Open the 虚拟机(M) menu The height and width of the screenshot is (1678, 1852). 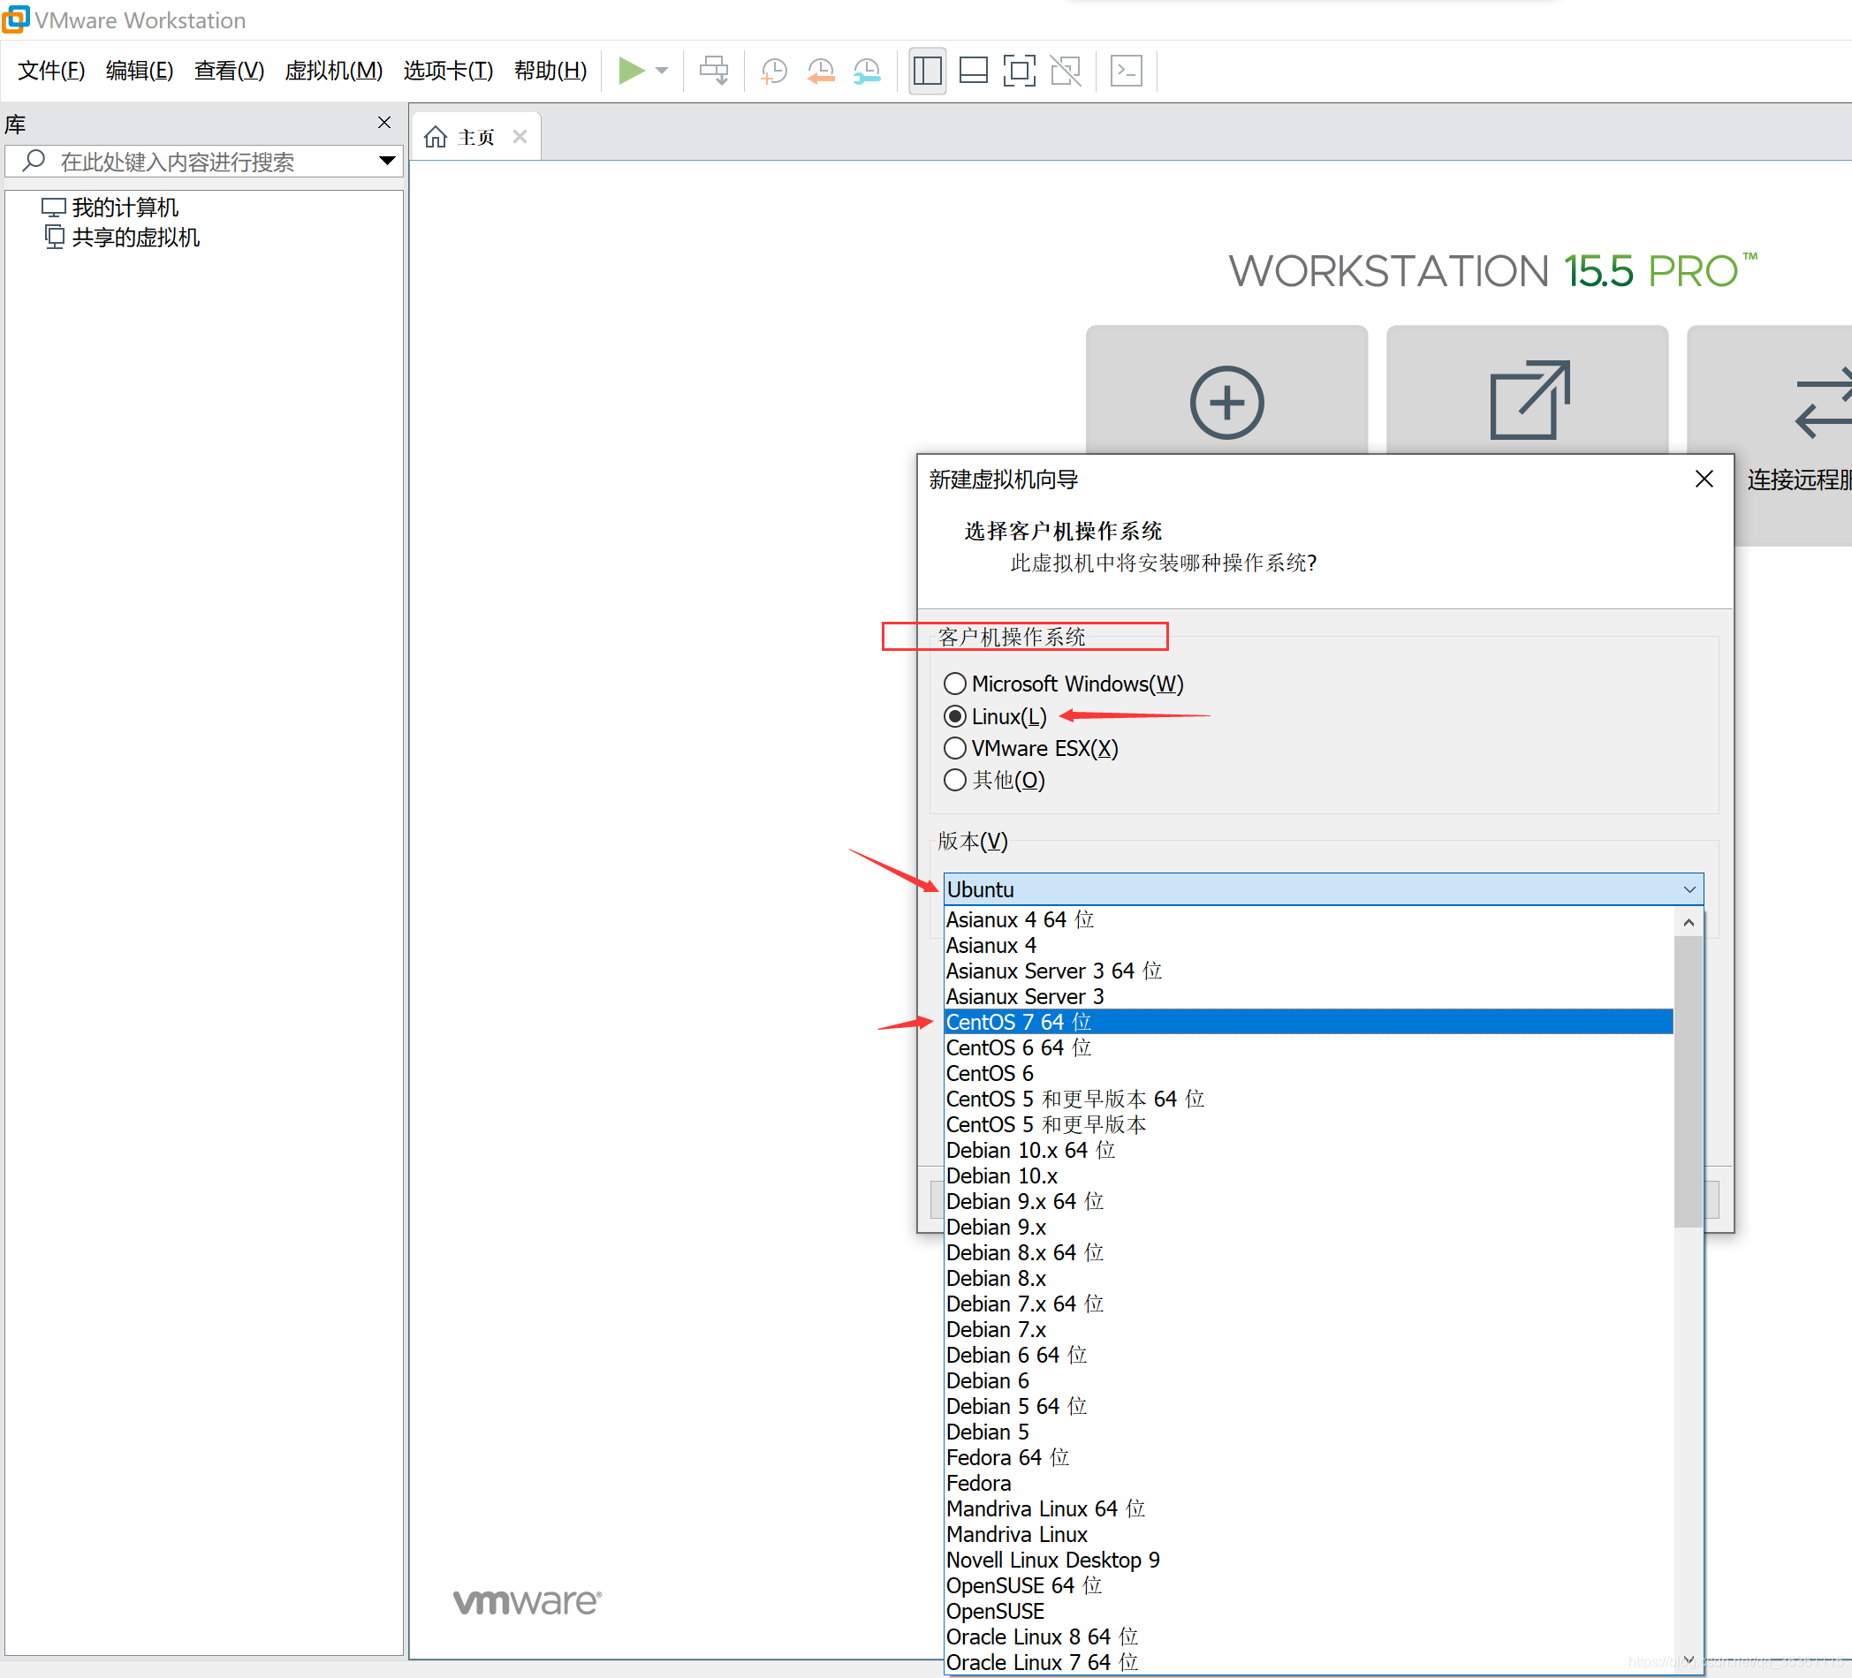click(332, 71)
